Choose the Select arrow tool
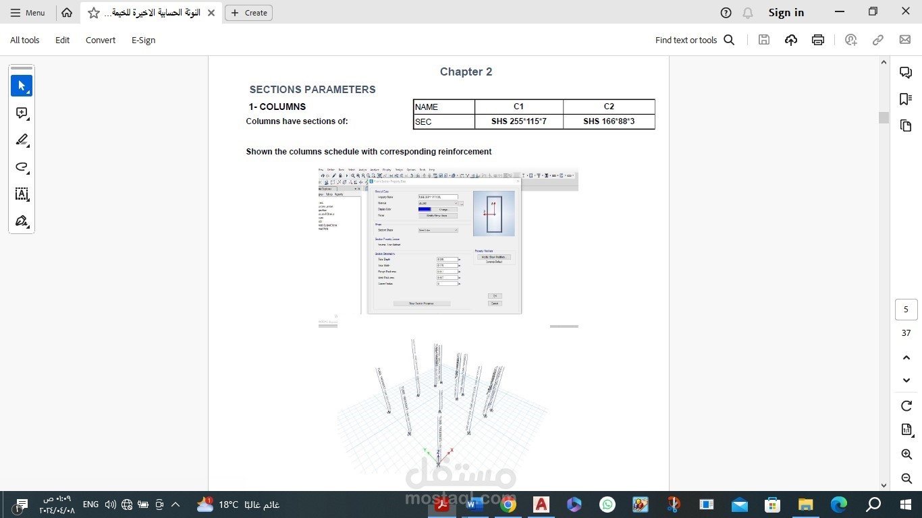Screen dimensions: 922x518 point(22,86)
